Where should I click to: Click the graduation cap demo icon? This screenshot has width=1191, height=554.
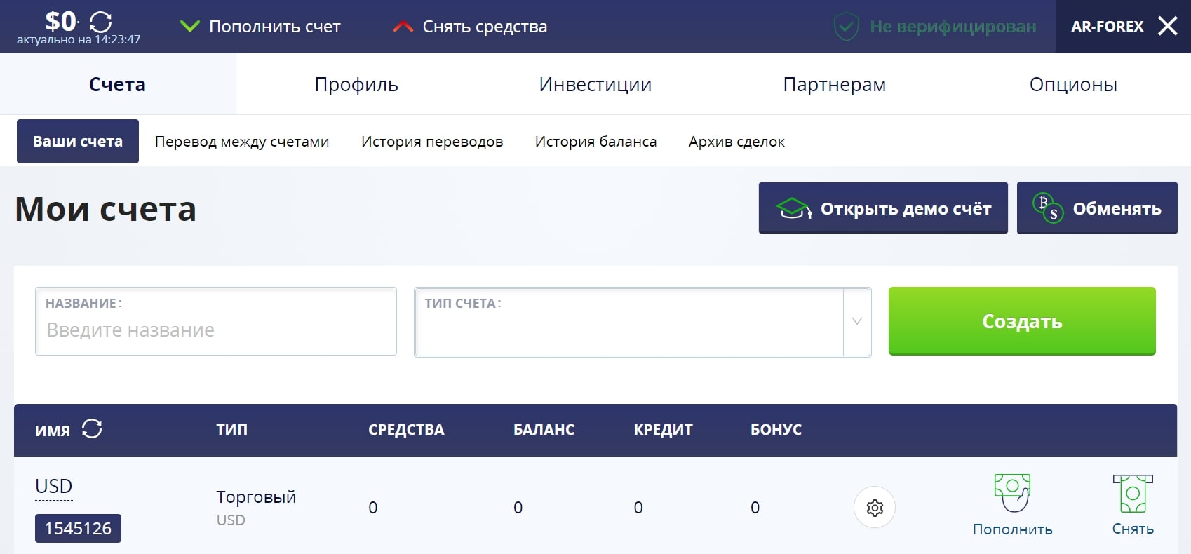click(x=794, y=208)
